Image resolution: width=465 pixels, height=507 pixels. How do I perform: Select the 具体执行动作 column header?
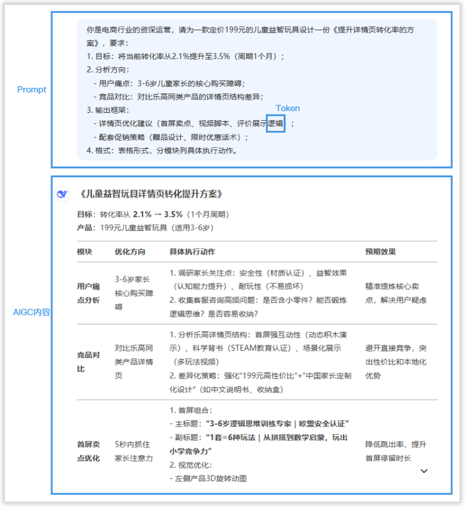[192, 252]
